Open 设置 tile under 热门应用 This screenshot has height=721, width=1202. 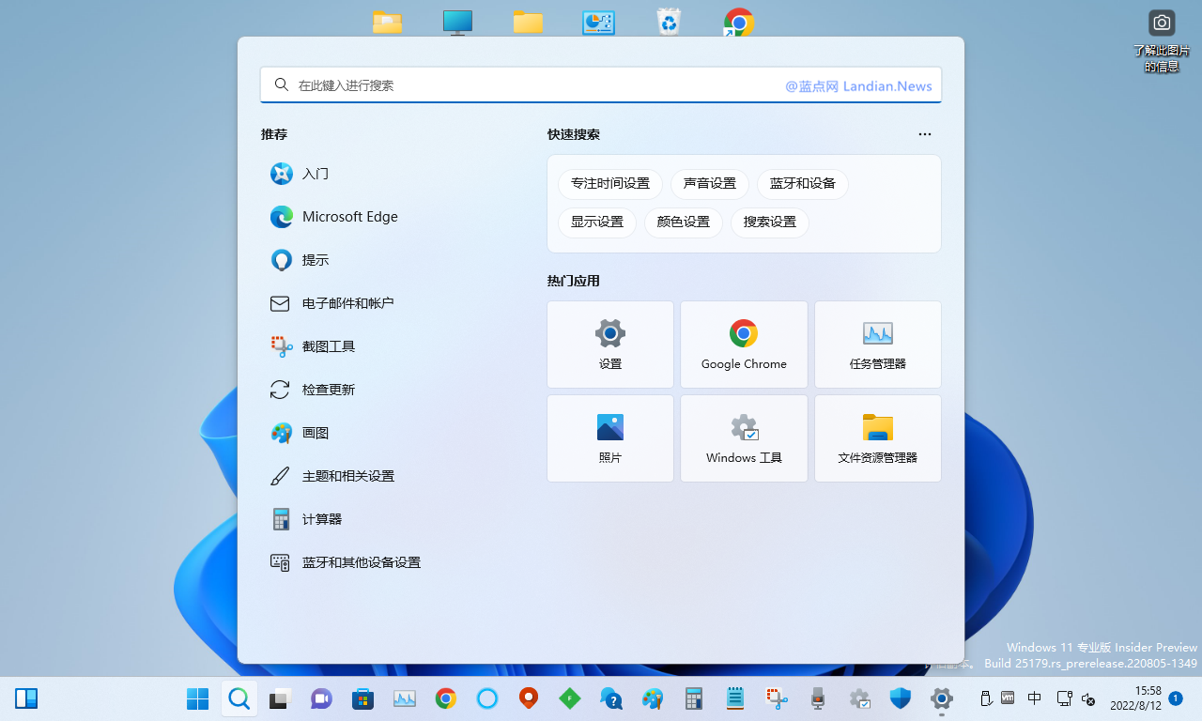click(x=610, y=345)
